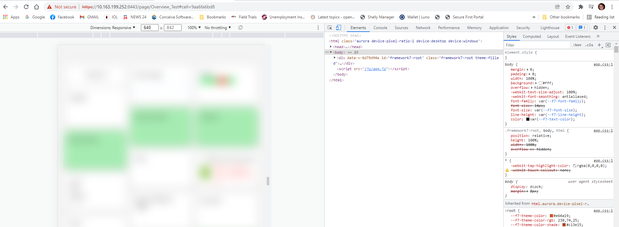Toggle the .cls element classes panel
This screenshot has width=619, height=227.
(x=589, y=45)
